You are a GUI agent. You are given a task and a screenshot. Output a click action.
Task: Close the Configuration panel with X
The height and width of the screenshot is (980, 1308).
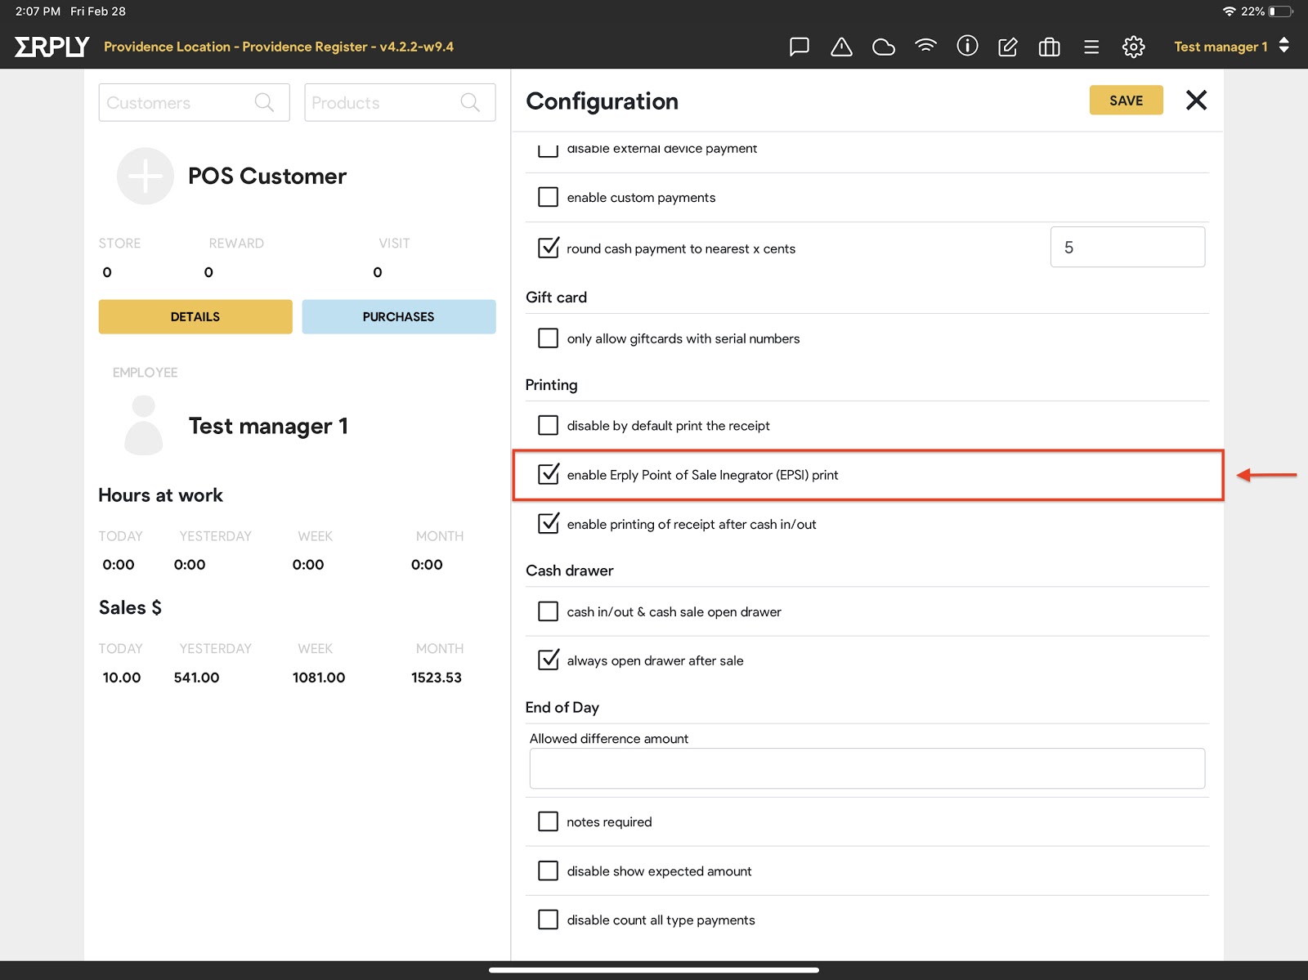(1196, 101)
